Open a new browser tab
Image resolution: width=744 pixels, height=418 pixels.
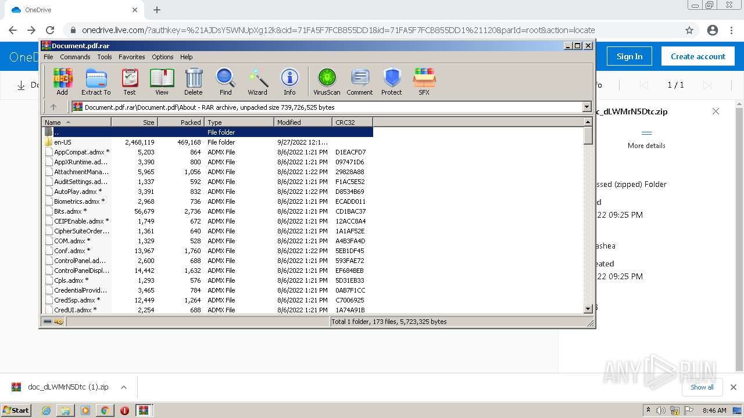157,10
